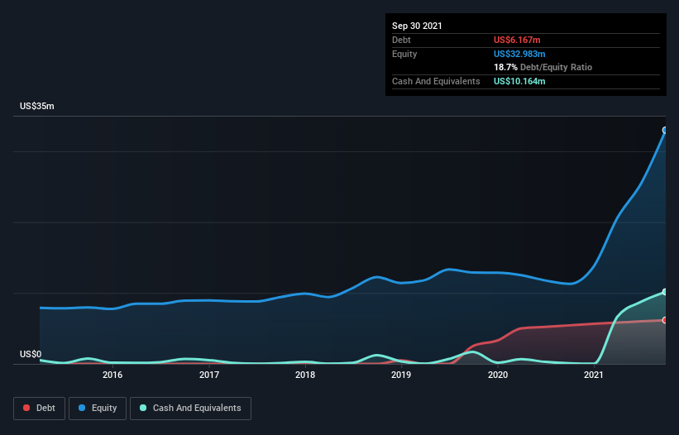
Task: Toggle the Debt series legend button
Action: 39,409
